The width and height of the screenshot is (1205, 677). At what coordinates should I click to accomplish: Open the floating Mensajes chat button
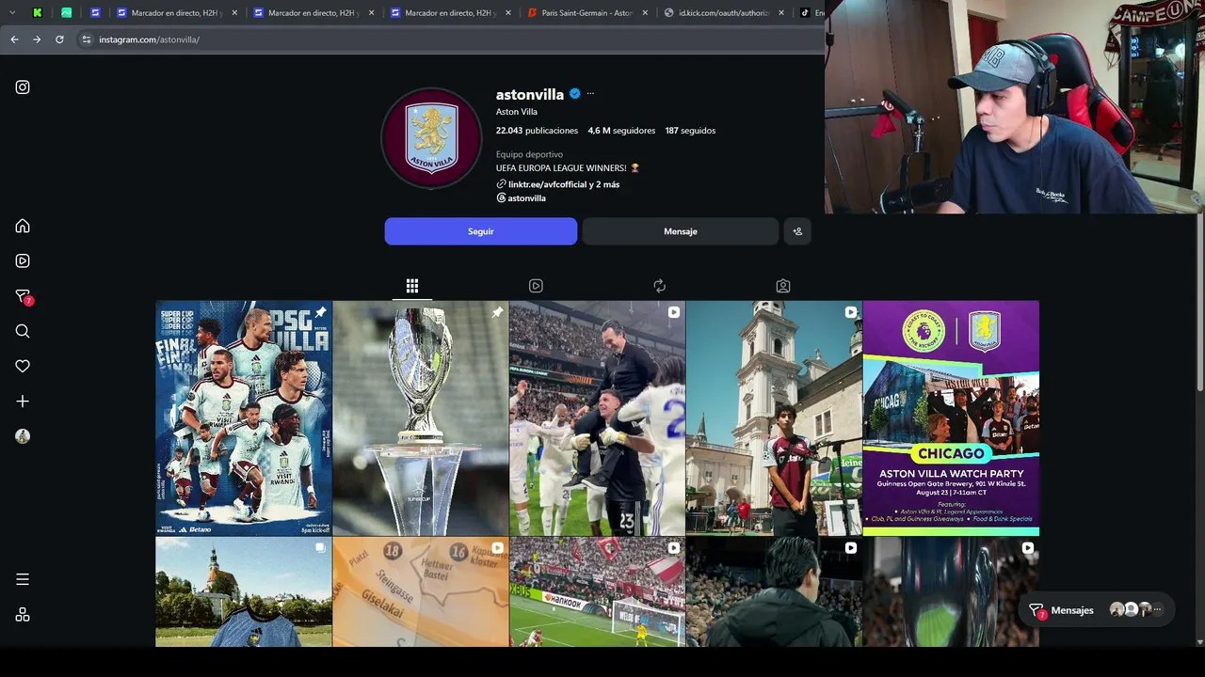click(1098, 610)
